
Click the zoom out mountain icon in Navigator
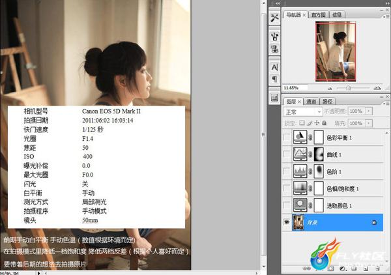point(330,88)
